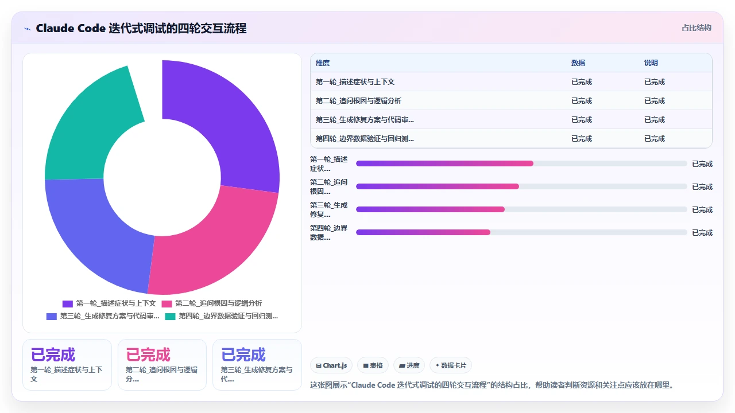Click progress label 第二轮_追问根因...
The width and height of the screenshot is (735, 413).
(x=329, y=186)
